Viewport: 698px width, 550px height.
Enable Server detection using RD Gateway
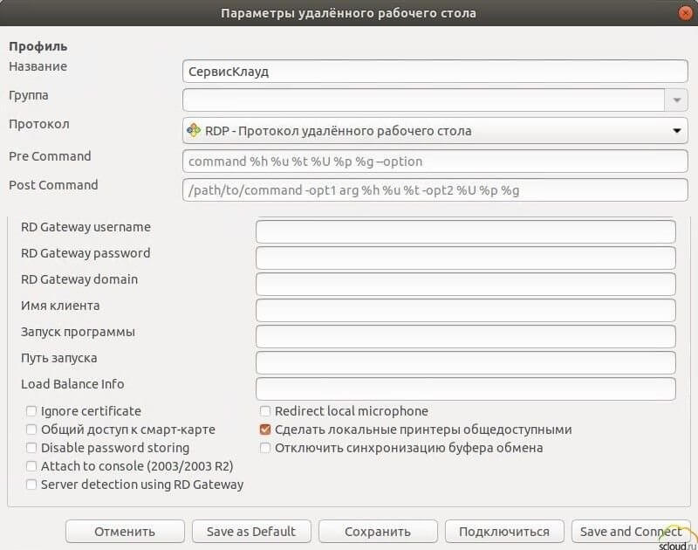[x=32, y=485]
